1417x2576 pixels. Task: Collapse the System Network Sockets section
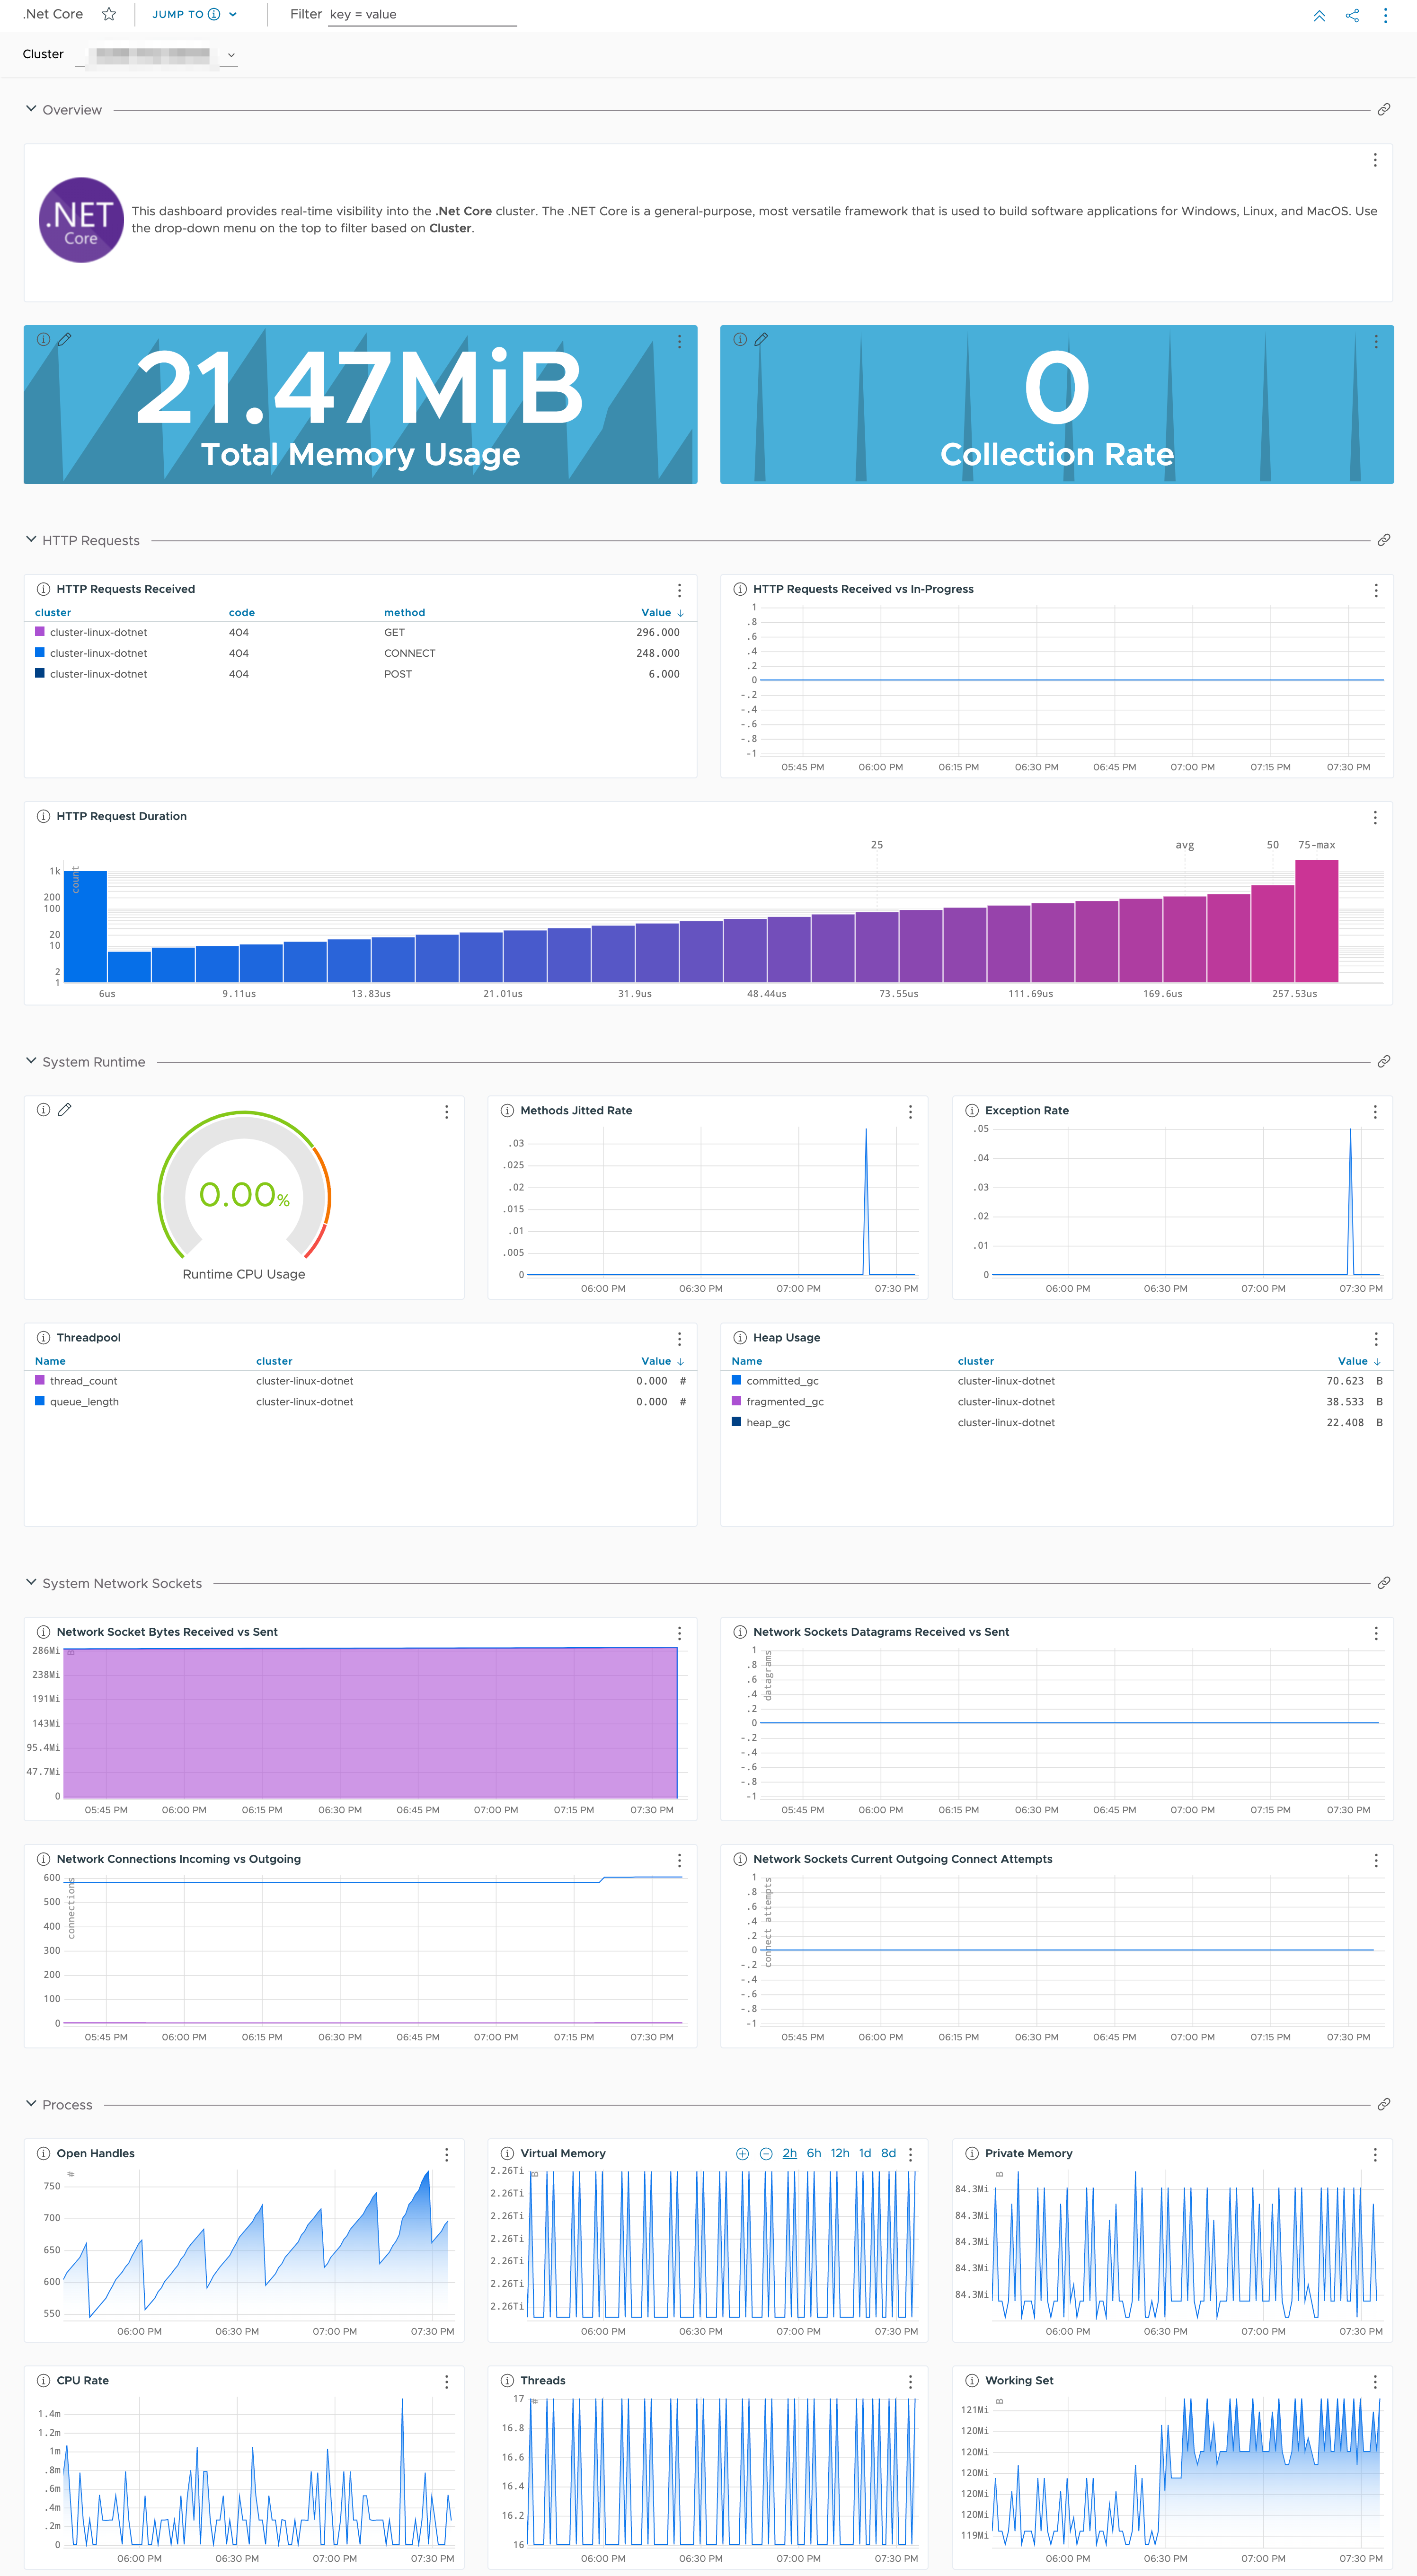point(31,1582)
